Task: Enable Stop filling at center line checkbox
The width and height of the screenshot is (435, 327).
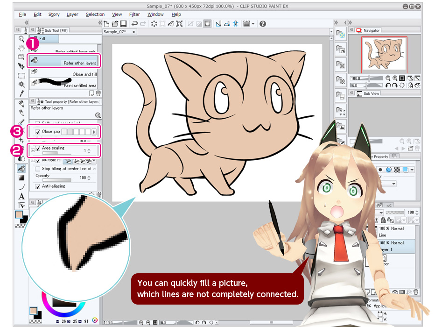Action: (x=38, y=169)
